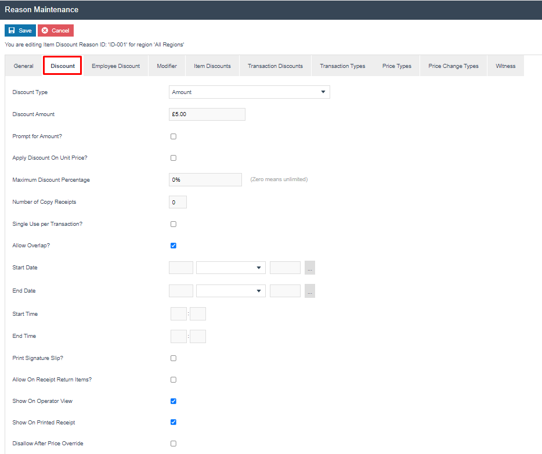The image size is (542, 454).
Task: Open the Witness tab
Action: 505,66
